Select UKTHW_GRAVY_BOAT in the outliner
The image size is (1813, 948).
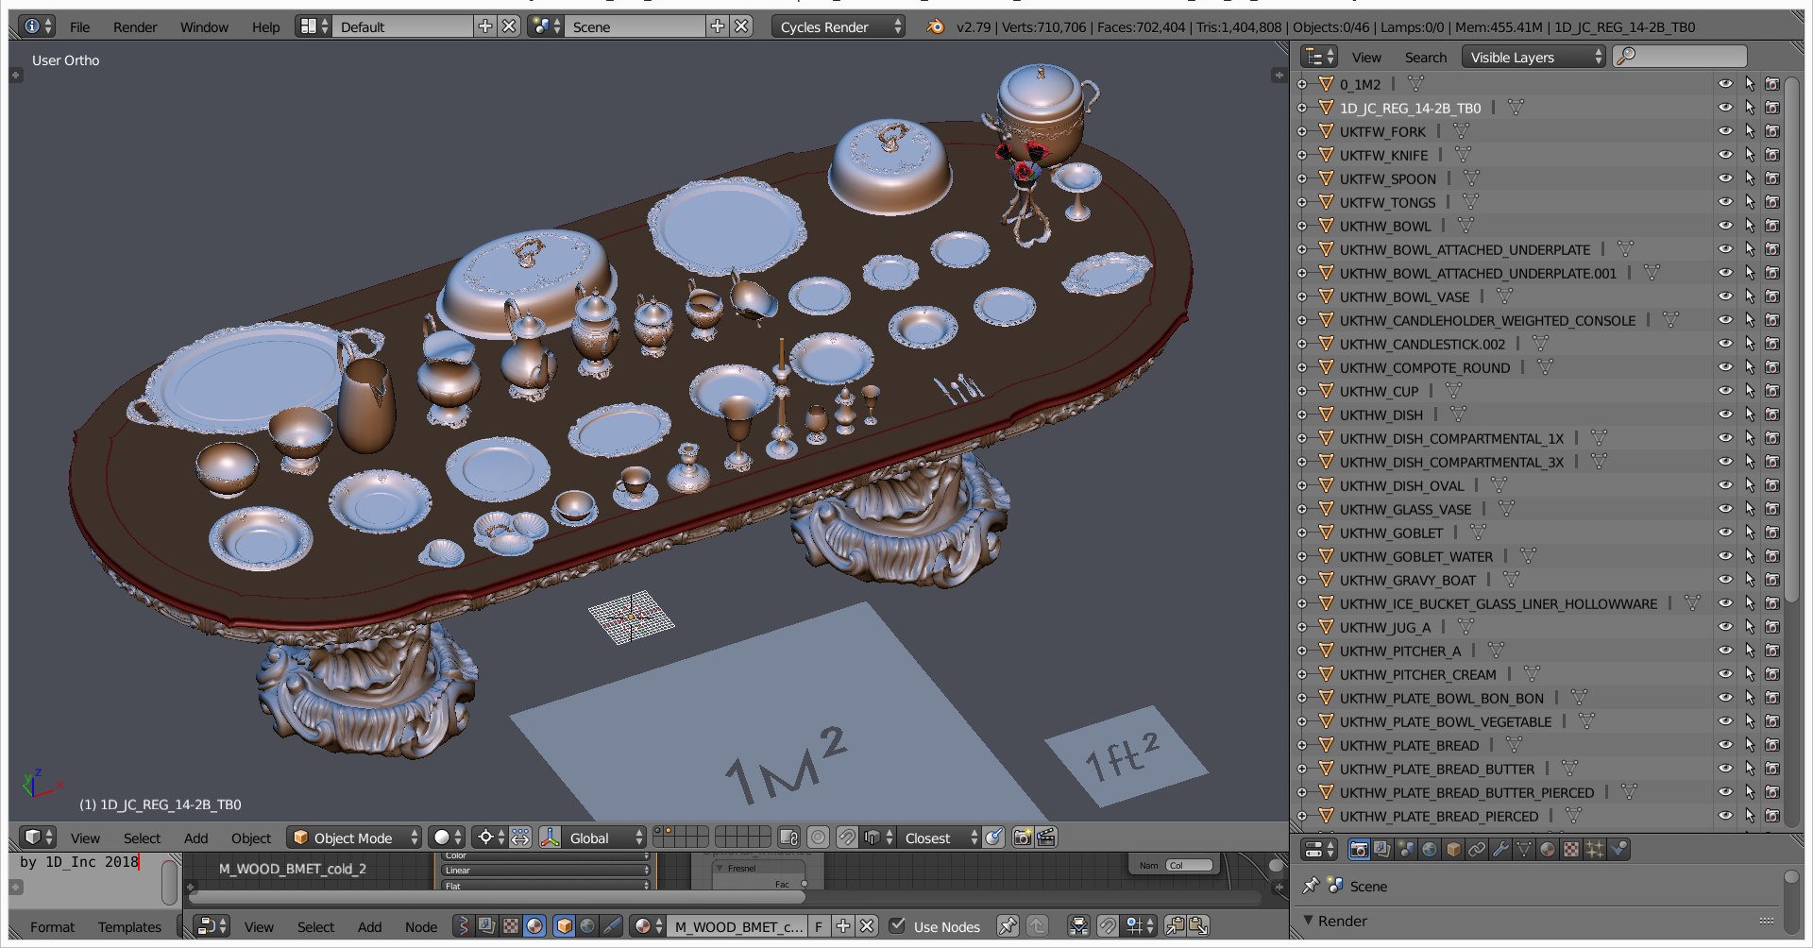[1407, 580]
